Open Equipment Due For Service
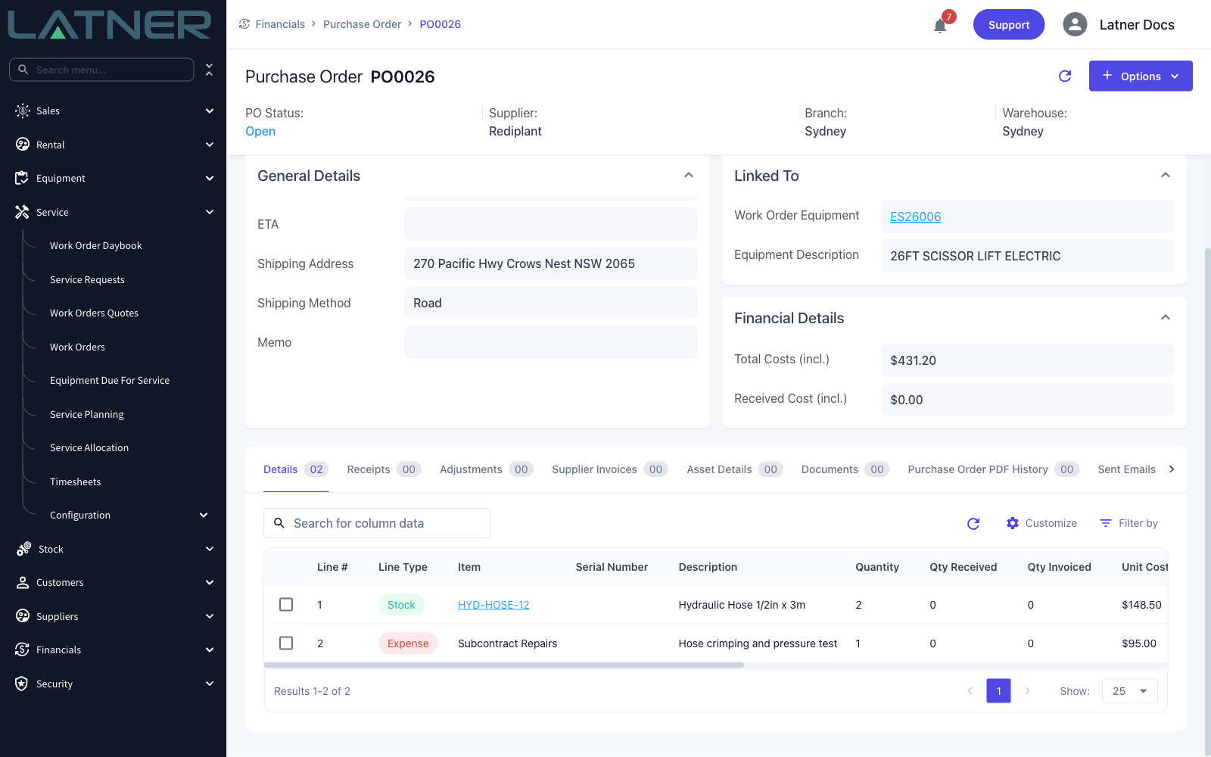This screenshot has width=1211, height=757. pos(110,380)
